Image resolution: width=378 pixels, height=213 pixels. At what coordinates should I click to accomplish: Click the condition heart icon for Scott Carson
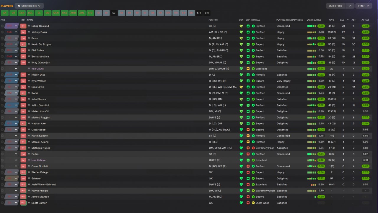pyautogui.click(x=241, y=203)
